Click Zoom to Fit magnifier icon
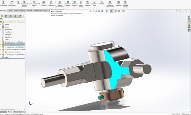This screenshot has width=191, height=115. (x=90, y=11)
